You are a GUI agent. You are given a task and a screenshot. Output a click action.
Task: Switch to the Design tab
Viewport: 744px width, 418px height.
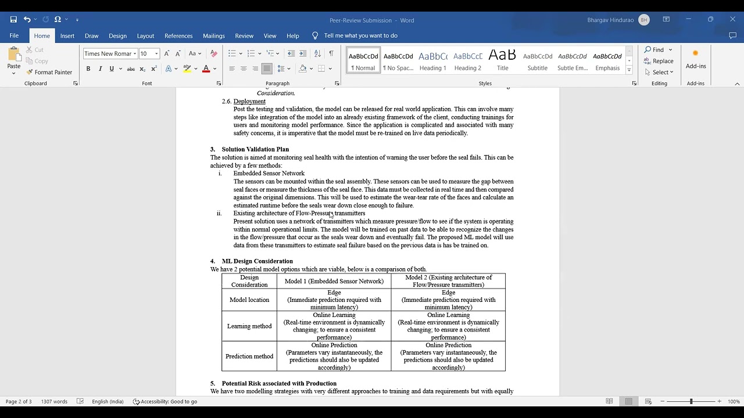(117, 36)
